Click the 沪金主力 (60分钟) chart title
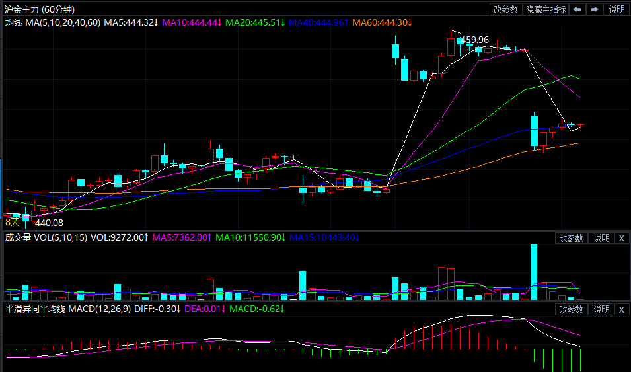This screenshot has width=631, height=372. tap(40, 9)
